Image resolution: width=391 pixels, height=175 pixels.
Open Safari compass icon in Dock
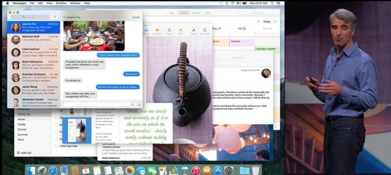(x=53, y=171)
